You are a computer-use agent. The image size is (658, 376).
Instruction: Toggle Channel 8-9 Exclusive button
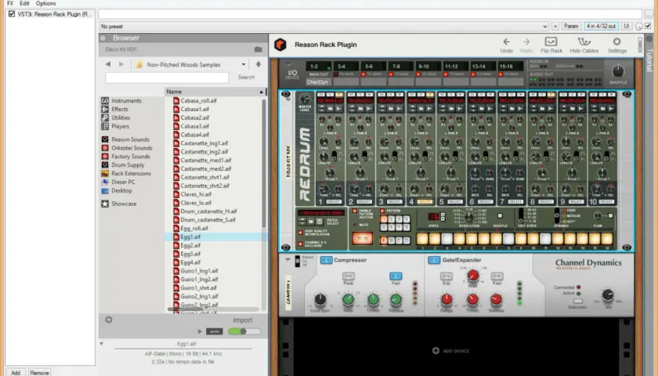301,244
